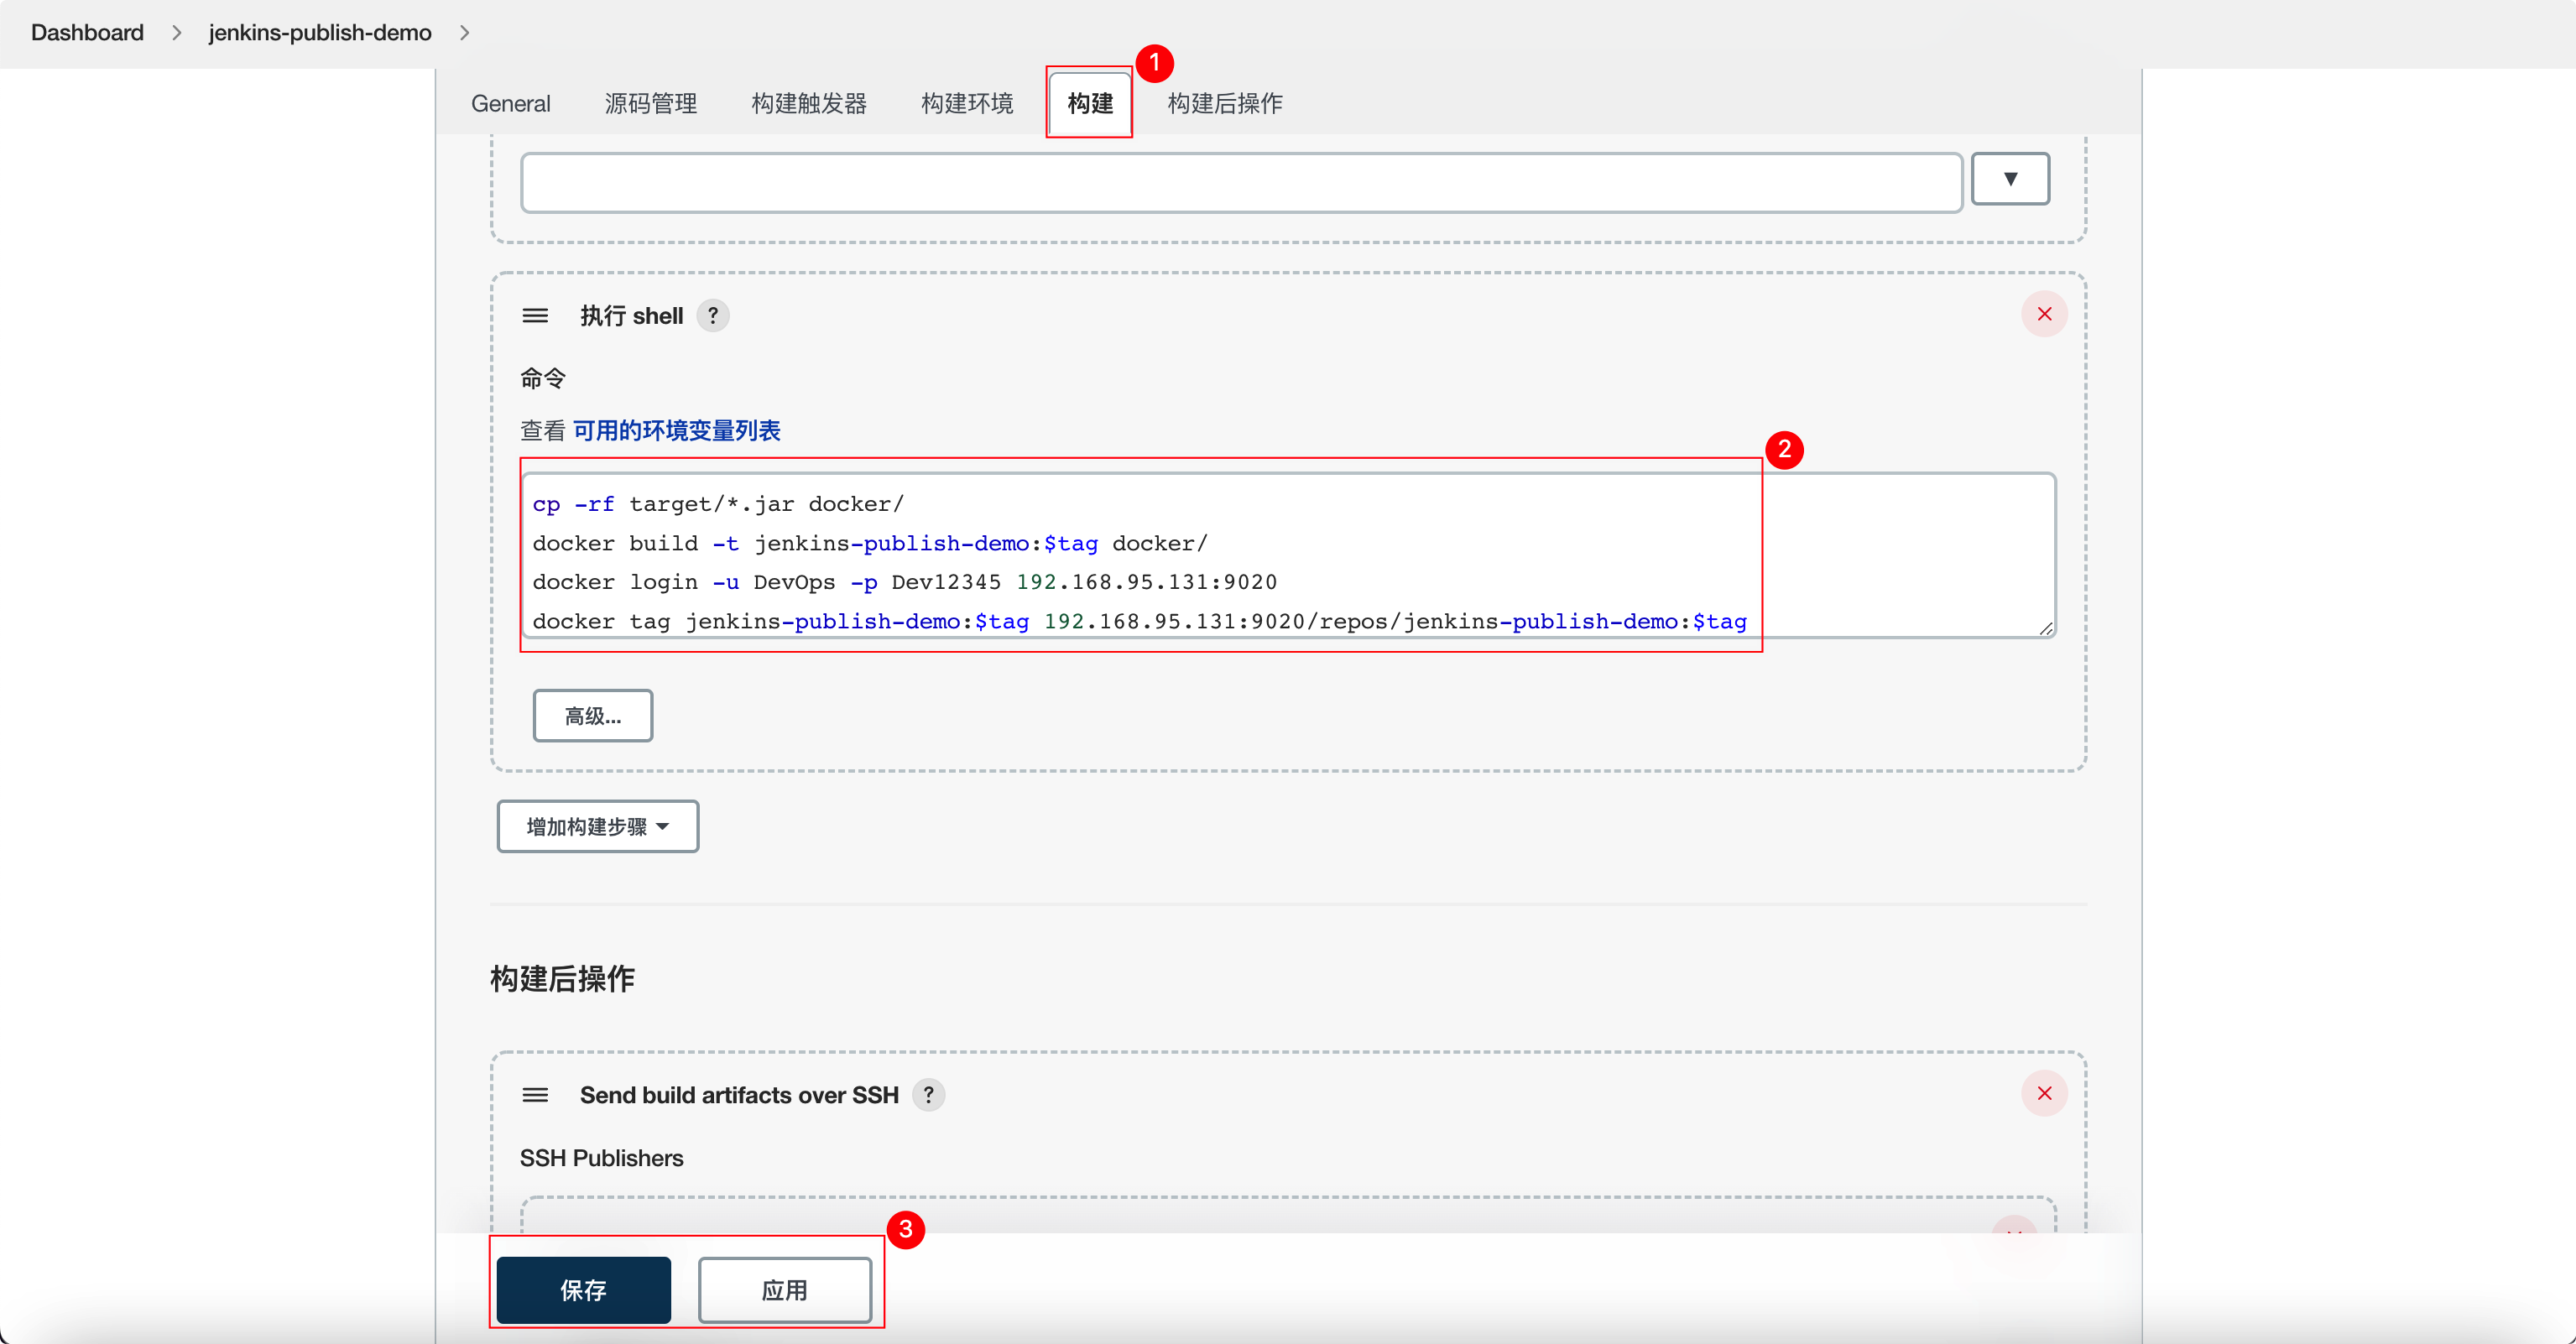This screenshot has width=2576, height=1344.
Task: Open 增加构建步骤 dropdown
Action: tap(597, 826)
